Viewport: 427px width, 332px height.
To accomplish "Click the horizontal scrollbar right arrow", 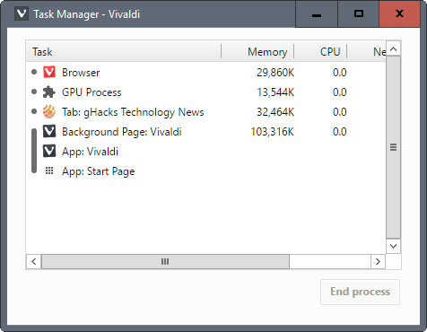I will (x=378, y=261).
